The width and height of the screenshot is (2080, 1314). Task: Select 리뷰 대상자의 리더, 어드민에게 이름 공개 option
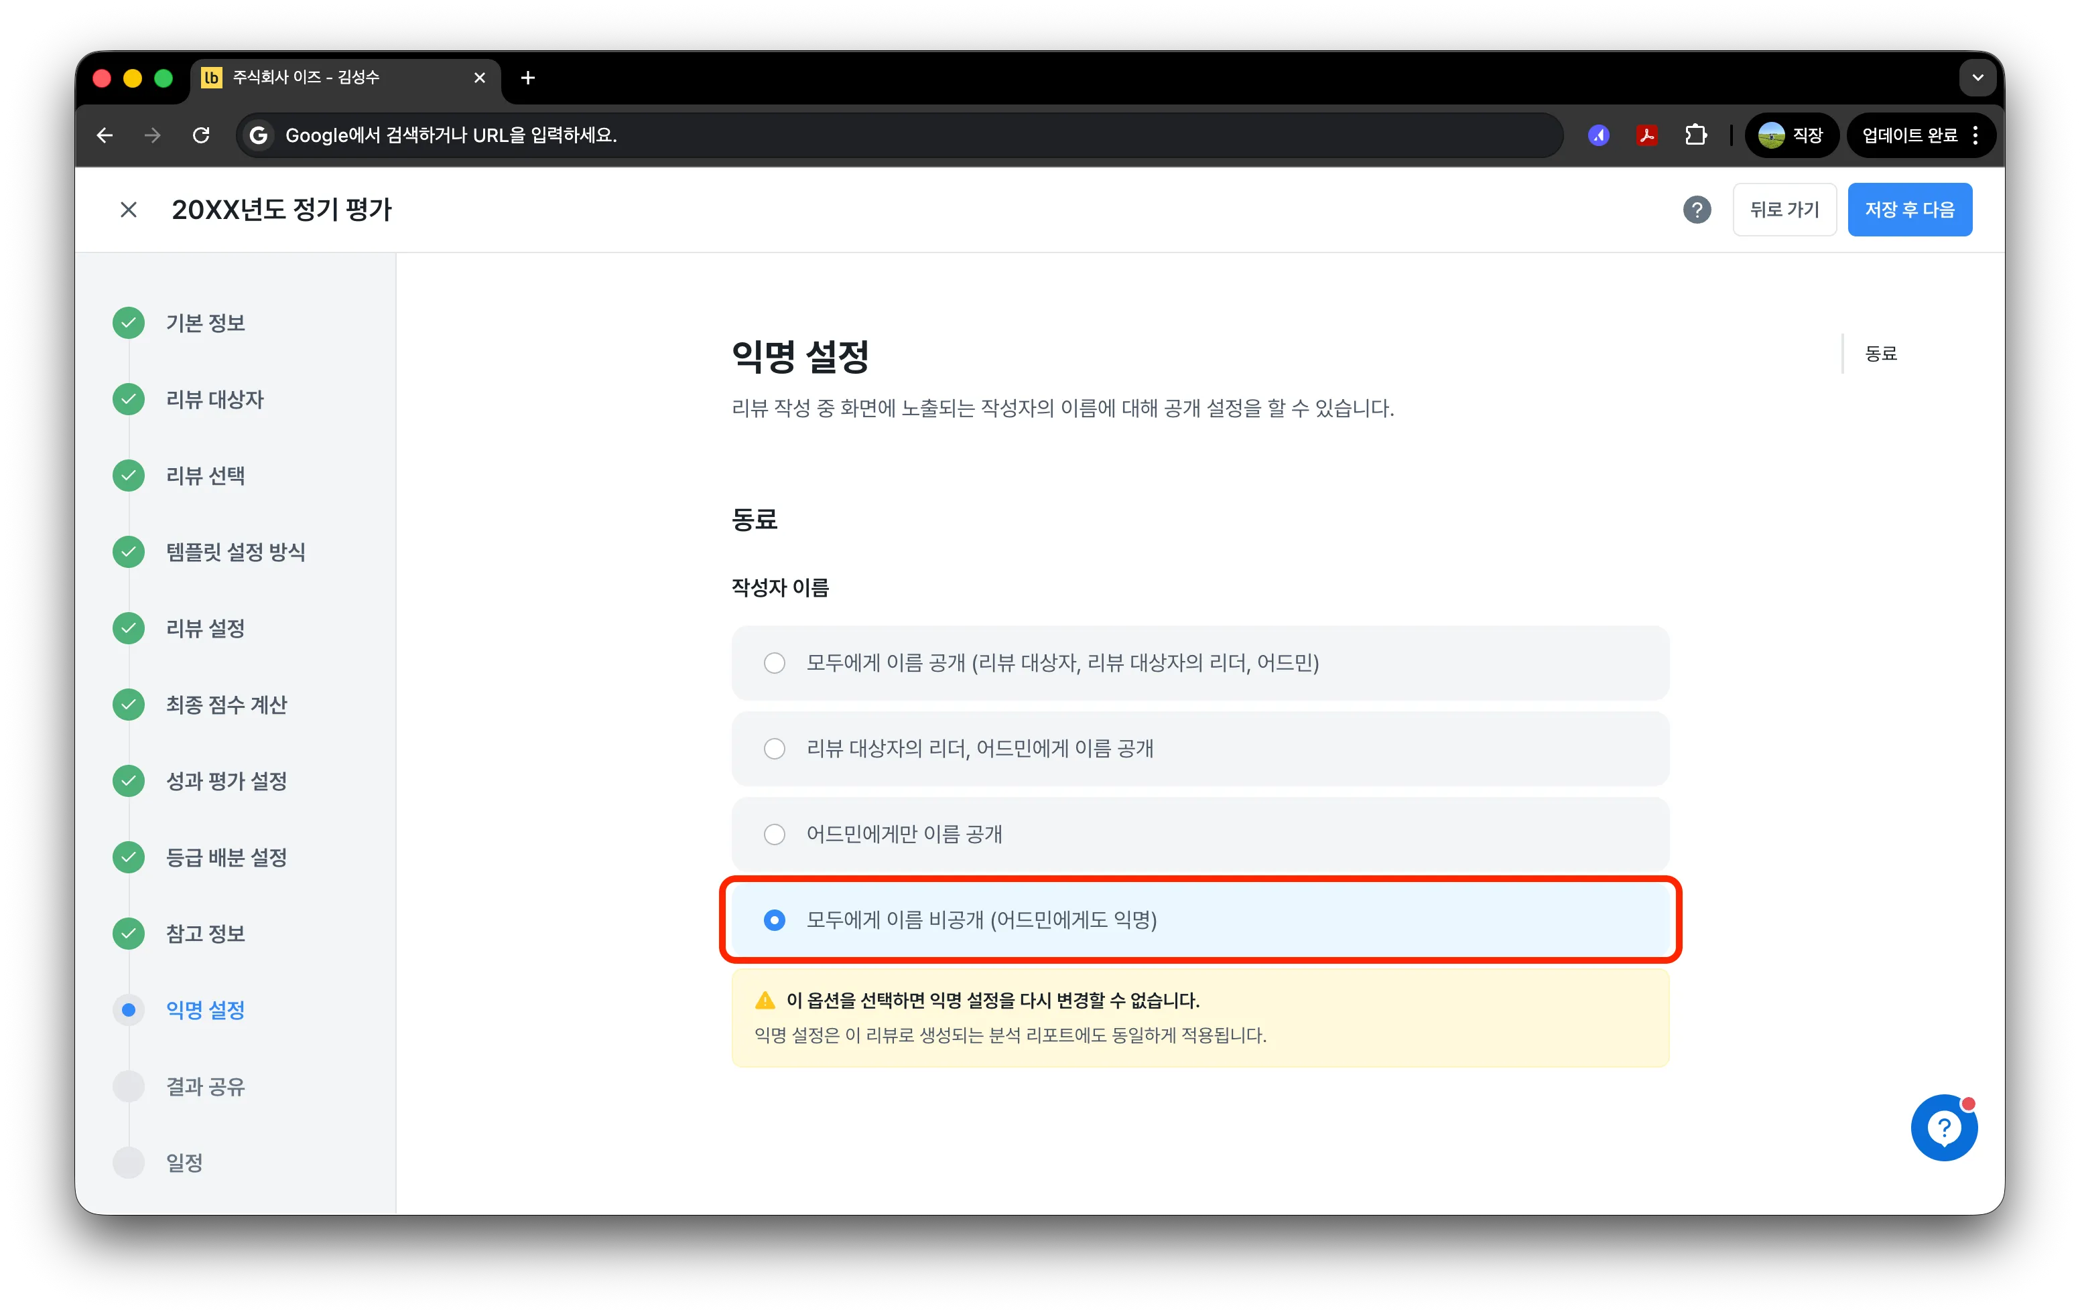click(x=1199, y=749)
